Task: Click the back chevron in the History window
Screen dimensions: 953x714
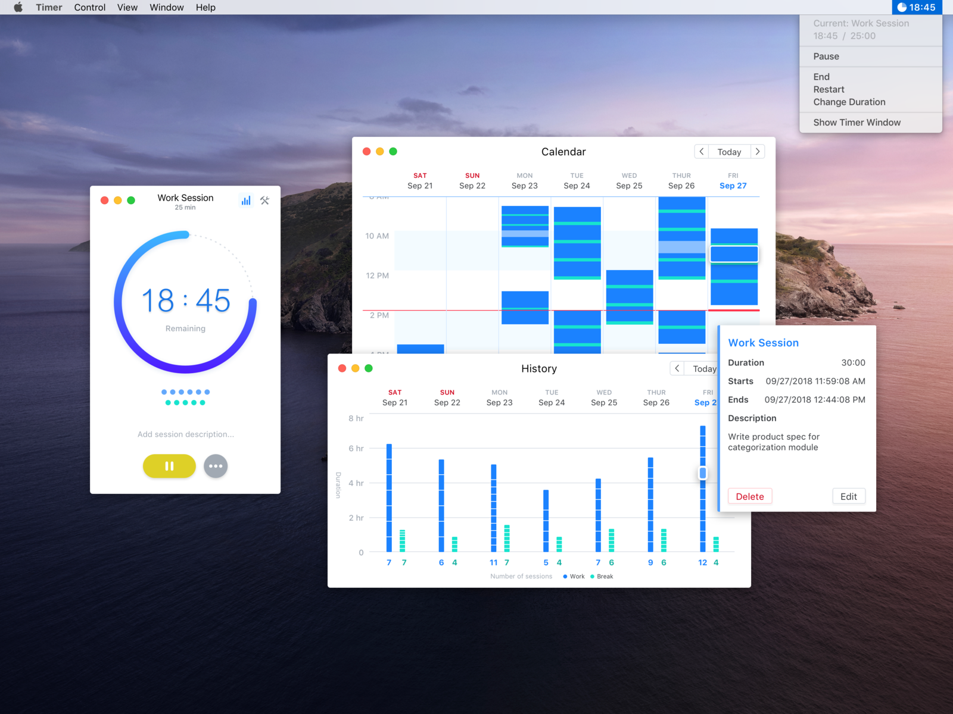Action: pyautogui.click(x=677, y=368)
